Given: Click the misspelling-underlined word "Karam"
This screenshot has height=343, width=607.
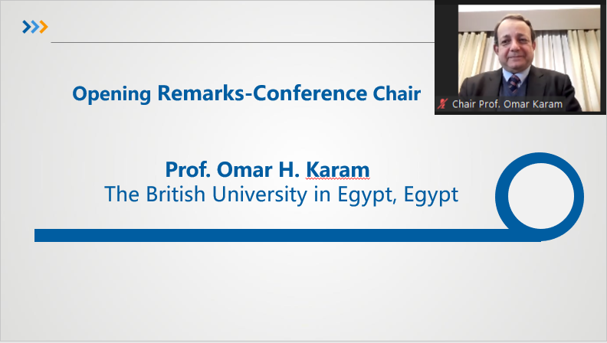Looking at the screenshot, I should (337, 169).
